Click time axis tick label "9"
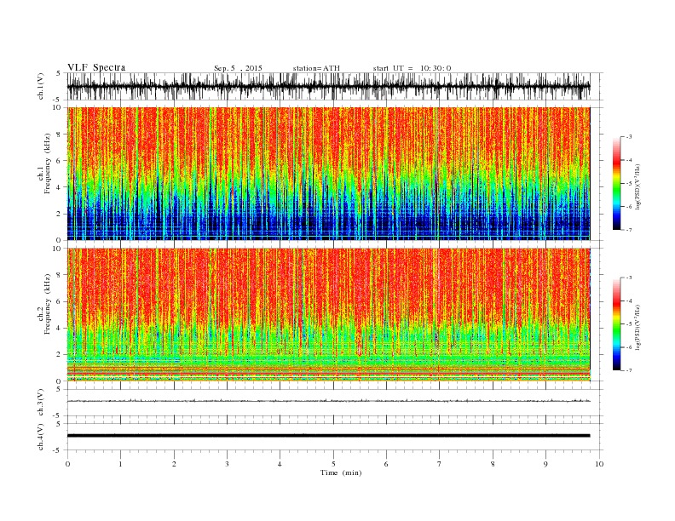 pos(545,464)
